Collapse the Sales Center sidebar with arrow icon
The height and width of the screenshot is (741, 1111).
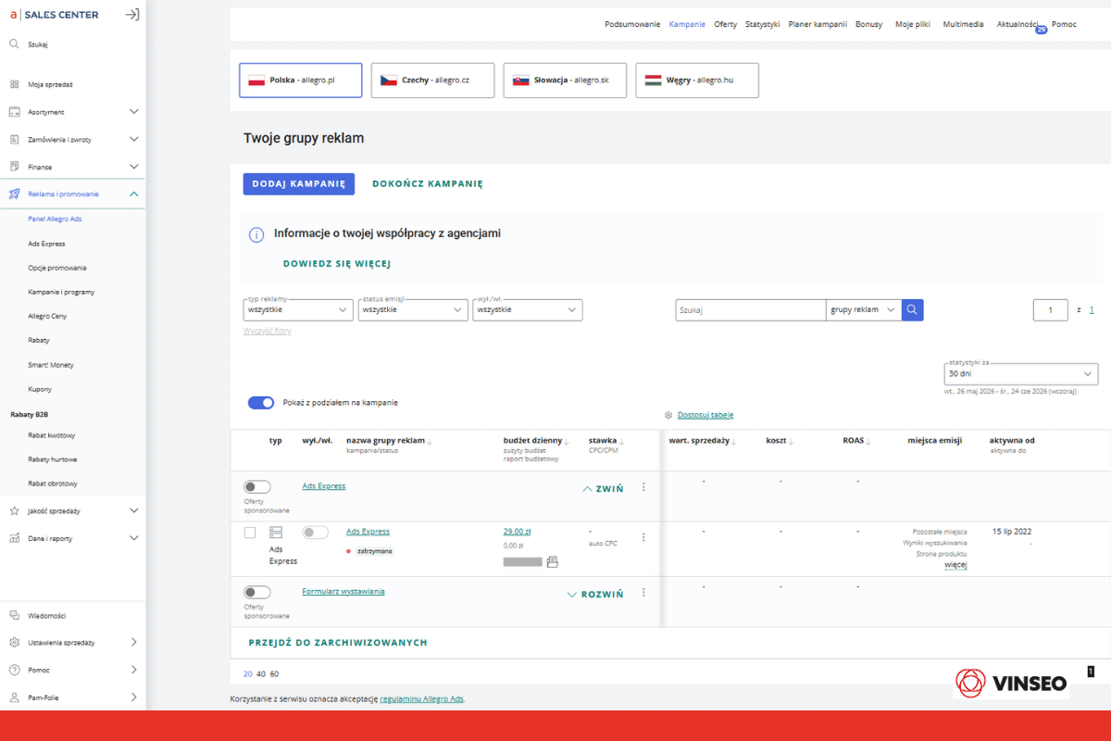click(132, 15)
